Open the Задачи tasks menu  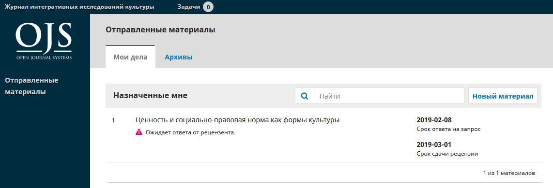(189, 7)
